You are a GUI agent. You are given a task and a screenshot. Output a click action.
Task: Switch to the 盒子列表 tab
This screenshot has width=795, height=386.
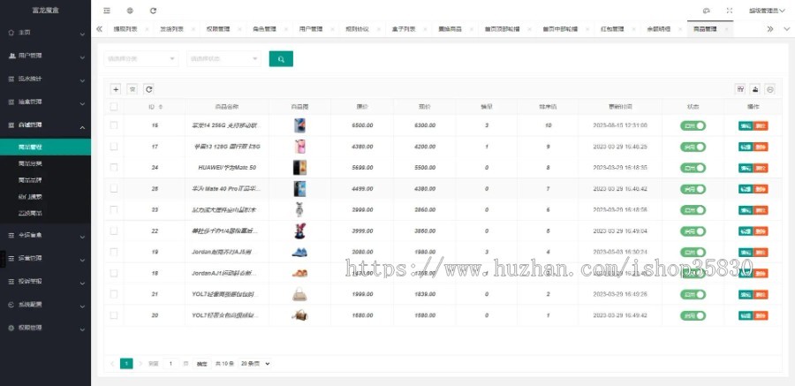(x=404, y=29)
